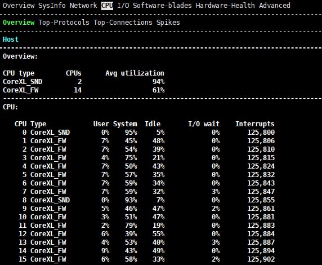
Task: Open the Hardware-Health tab
Action: tap(225, 6)
